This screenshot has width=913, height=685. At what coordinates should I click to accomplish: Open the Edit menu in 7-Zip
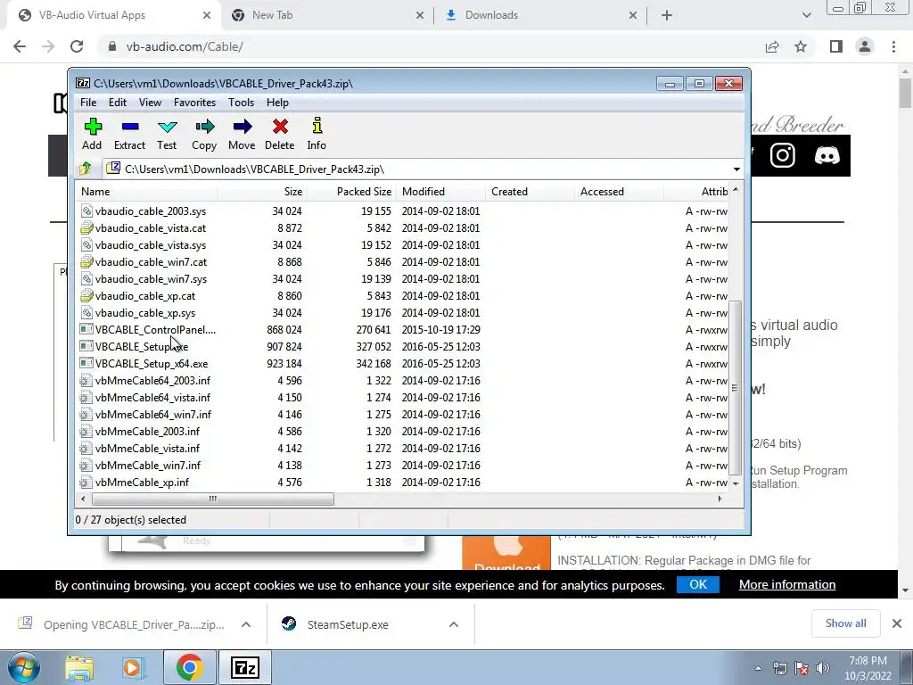coord(117,103)
